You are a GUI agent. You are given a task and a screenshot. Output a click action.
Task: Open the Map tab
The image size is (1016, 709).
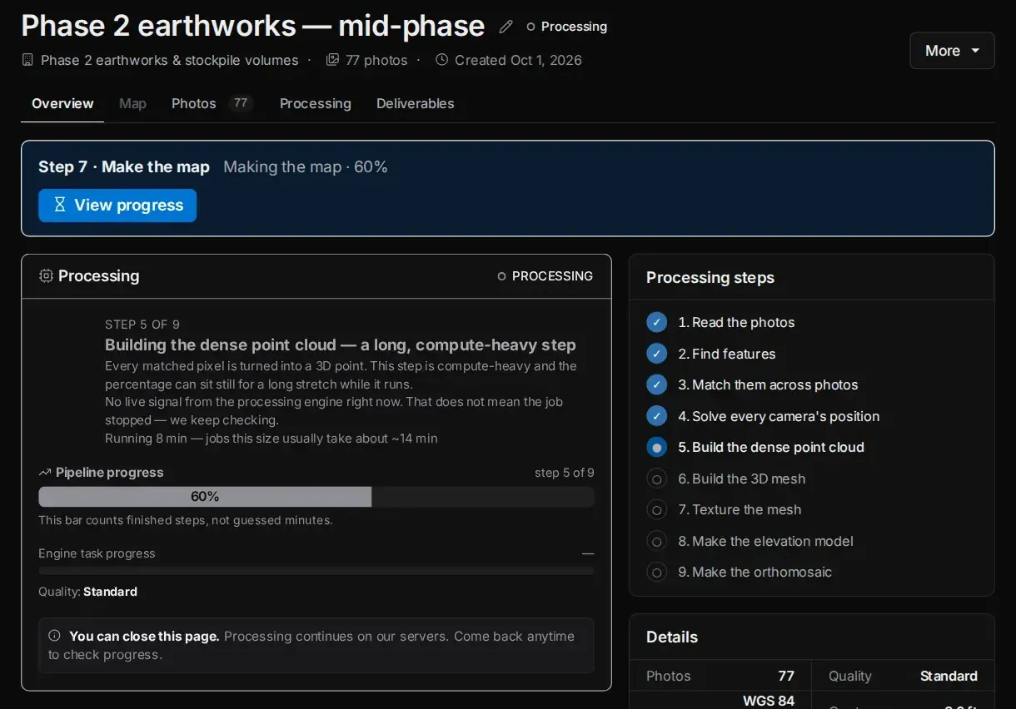point(132,103)
